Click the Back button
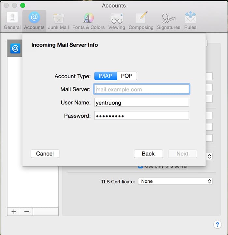The width and height of the screenshot is (228, 235). click(148, 154)
